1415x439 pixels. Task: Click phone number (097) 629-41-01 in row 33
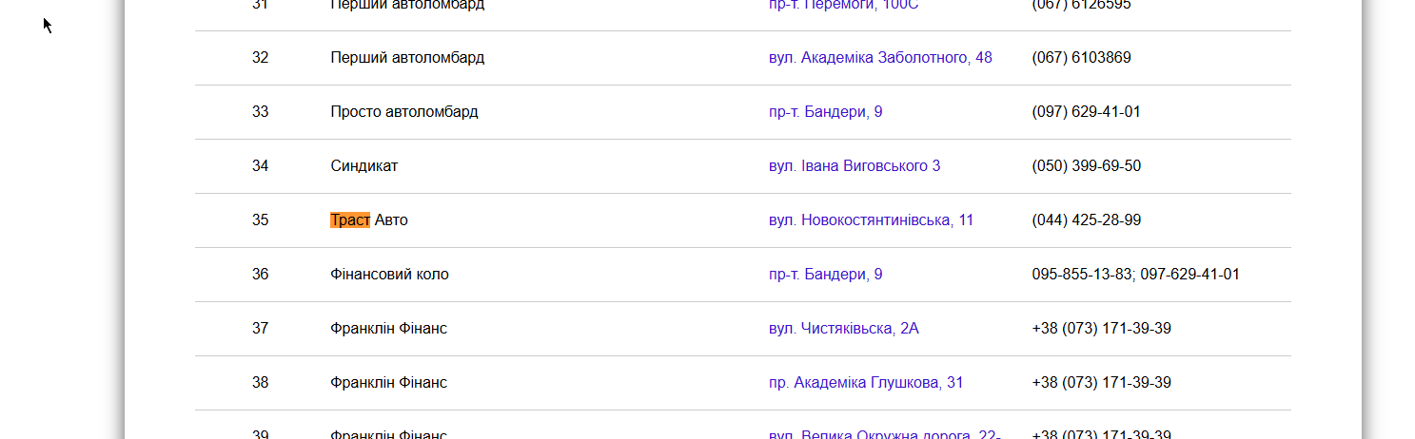click(1086, 112)
